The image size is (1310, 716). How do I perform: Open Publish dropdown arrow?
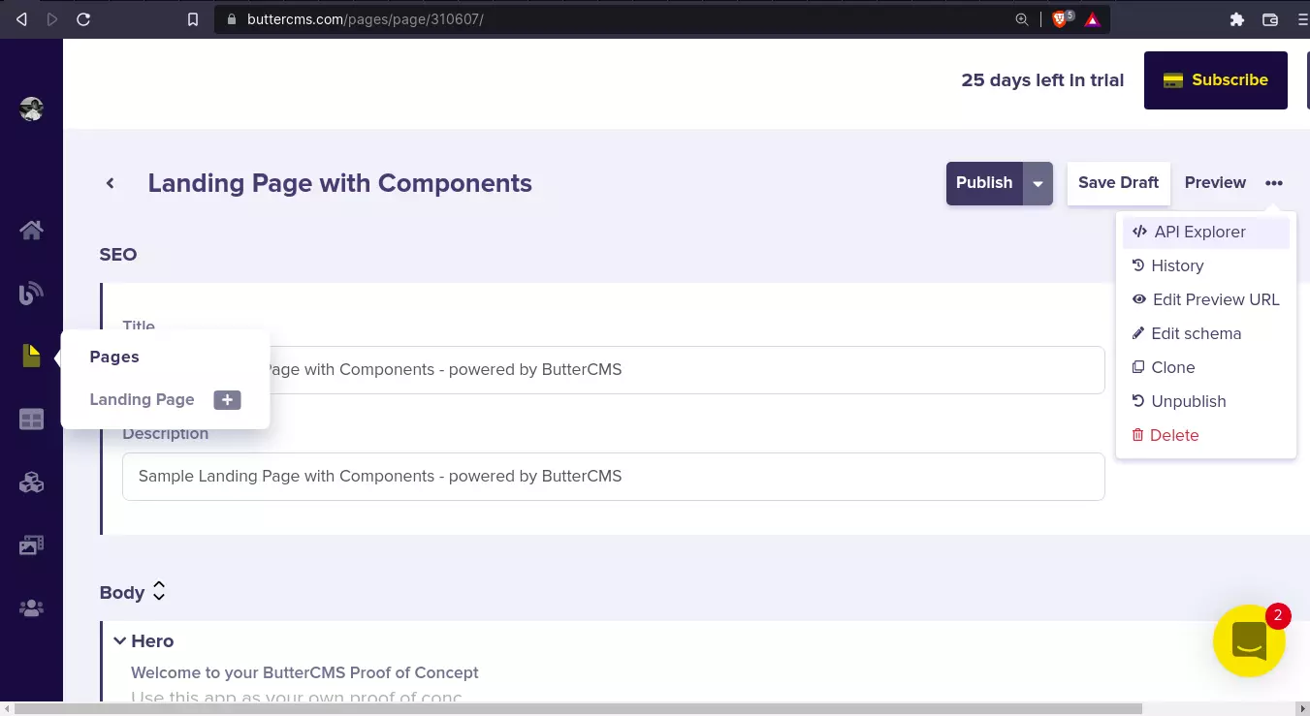point(1038,183)
